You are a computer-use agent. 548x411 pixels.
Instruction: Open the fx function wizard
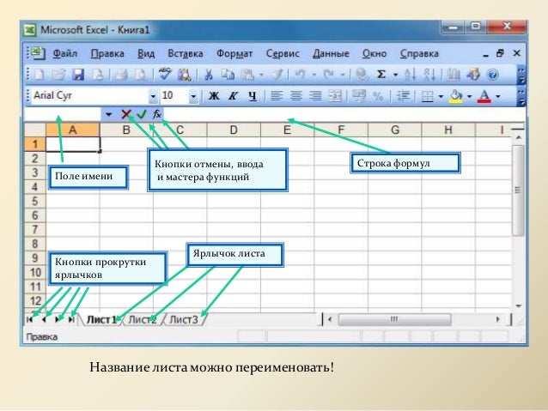pyautogui.click(x=157, y=114)
